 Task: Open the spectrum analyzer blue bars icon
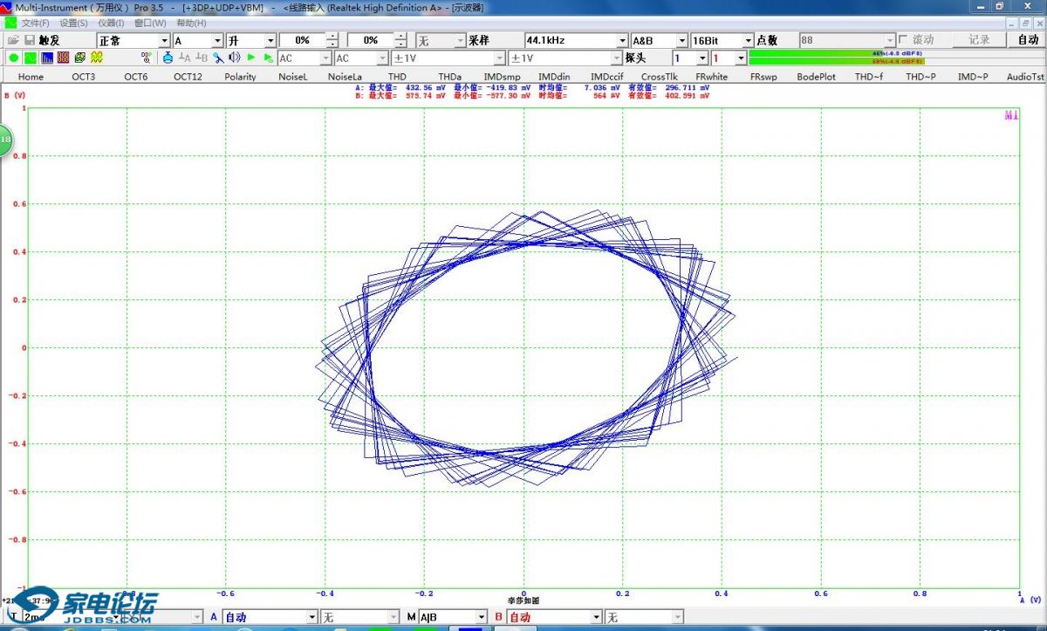(47, 58)
